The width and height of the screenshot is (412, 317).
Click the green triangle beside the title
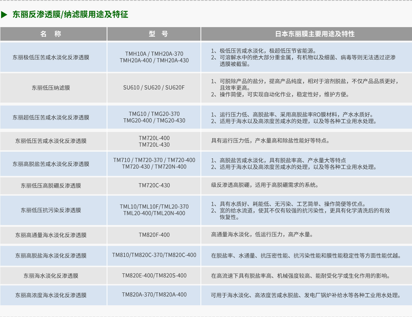[4, 15]
